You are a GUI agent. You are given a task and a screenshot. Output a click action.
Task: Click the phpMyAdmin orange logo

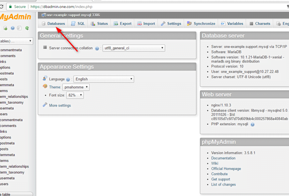coord(15,17)
